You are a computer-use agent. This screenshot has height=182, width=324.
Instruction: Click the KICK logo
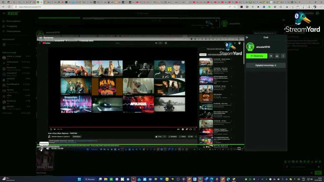pyautogui.click(x=13, y=13)
